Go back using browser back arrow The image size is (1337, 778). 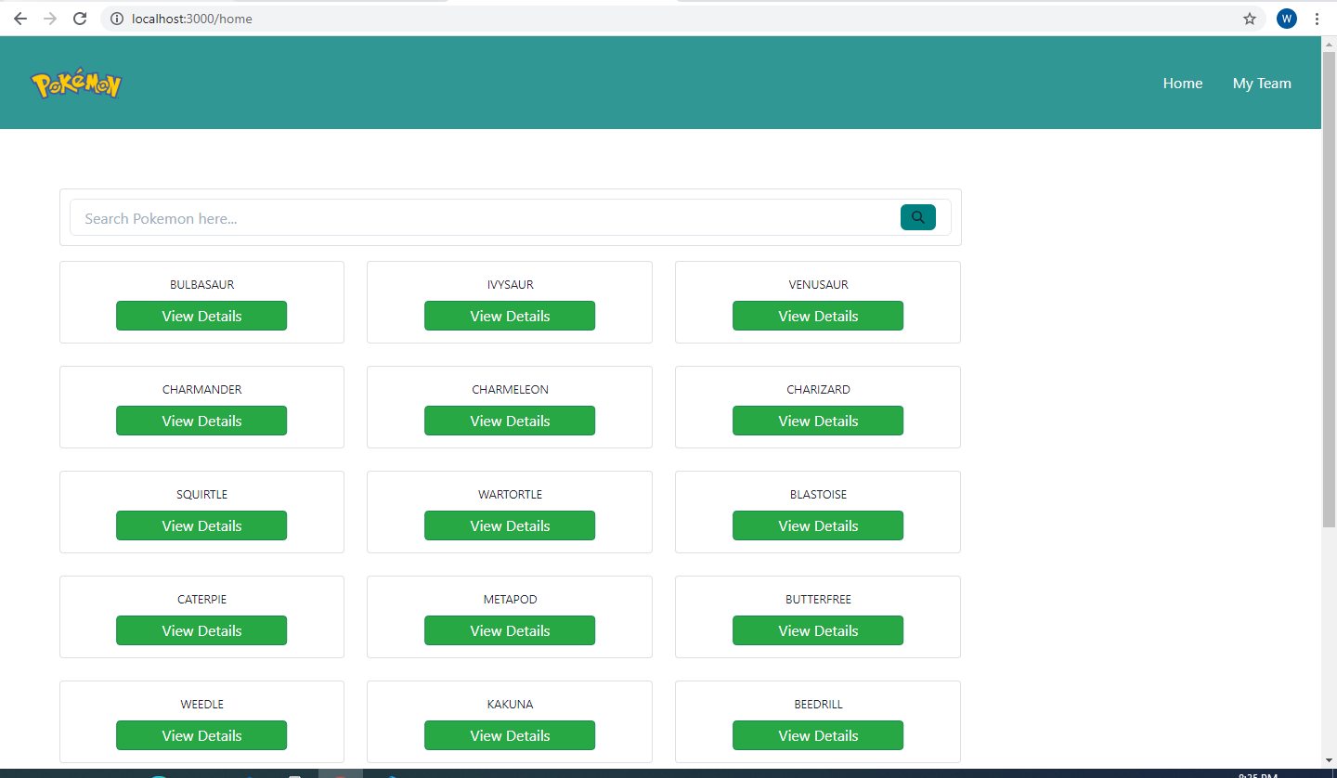click(20, 19)
